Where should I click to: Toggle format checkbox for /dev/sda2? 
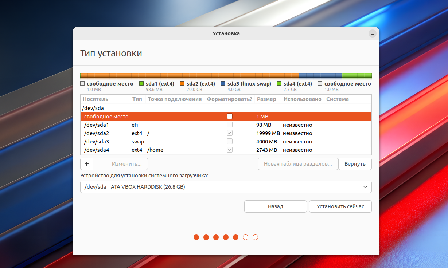[230, 133]
